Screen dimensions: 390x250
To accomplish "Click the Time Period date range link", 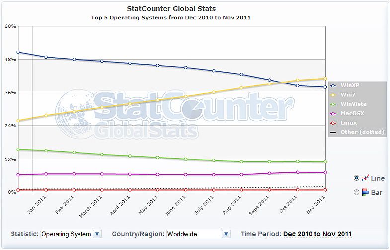I will pyautogui.click(x=317, y=234).
